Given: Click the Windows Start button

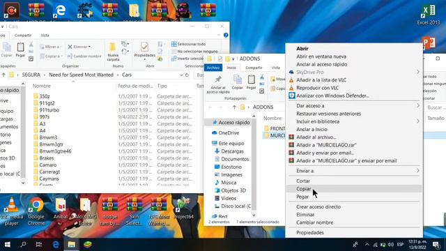Looking at the screenshot, I should [8, 245].
